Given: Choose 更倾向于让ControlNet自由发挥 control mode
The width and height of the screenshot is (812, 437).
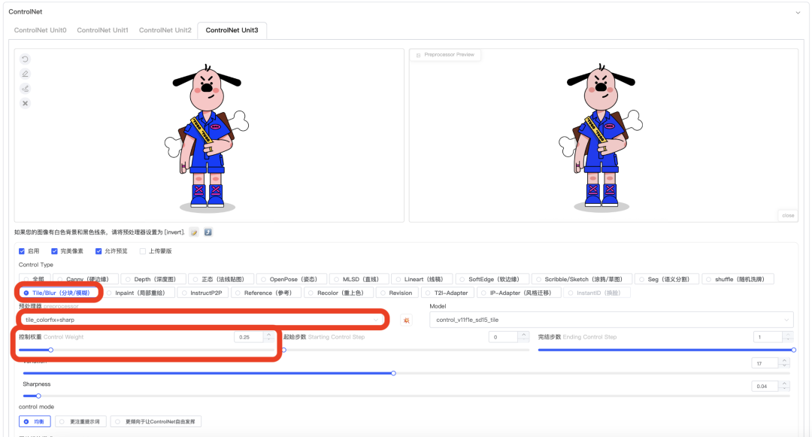Looking at the screenshot, I should pyautogui.click(x=156, y=422).
